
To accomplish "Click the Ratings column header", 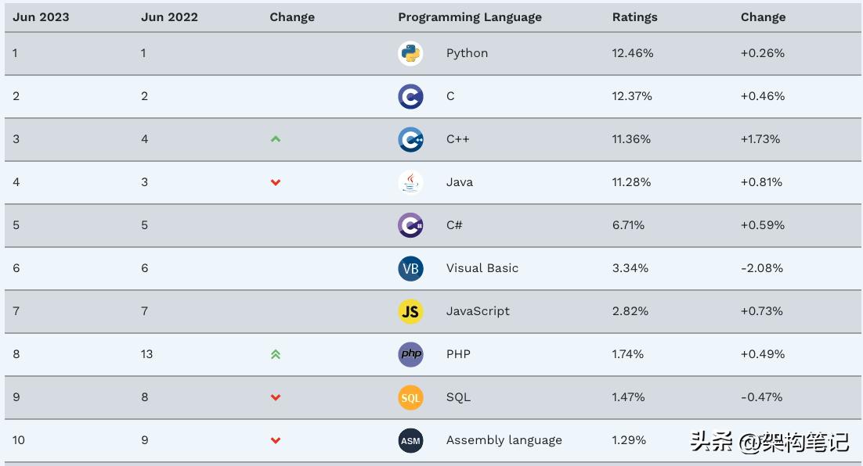I will click(634, 17).
